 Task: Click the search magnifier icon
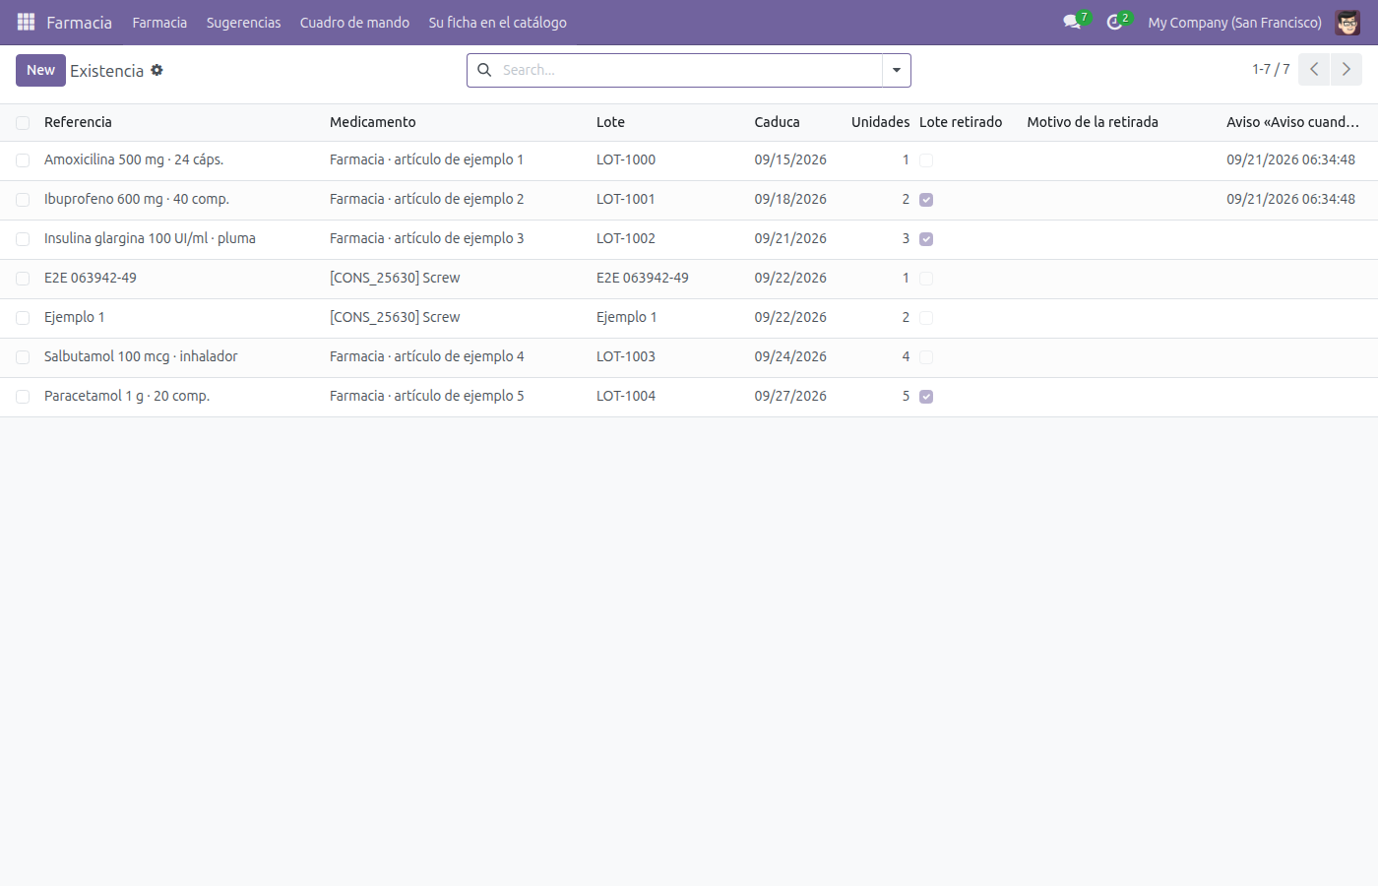click(484, 70)
